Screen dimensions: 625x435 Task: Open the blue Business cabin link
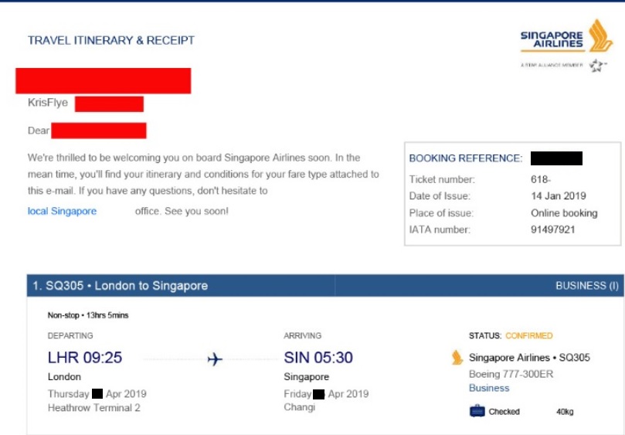(489, 388)
